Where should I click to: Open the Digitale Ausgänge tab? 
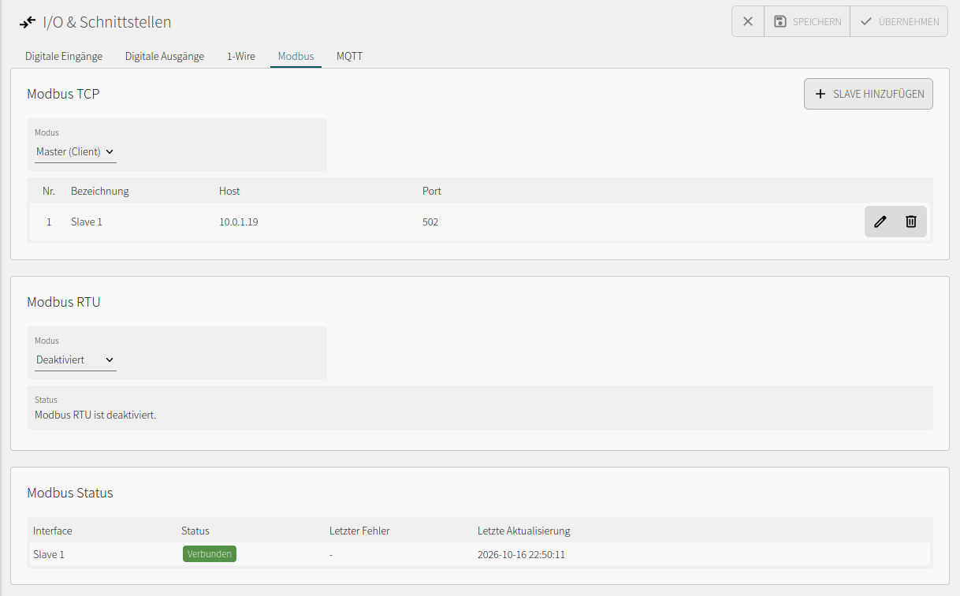pyautogui.click(x=165, y=57)
